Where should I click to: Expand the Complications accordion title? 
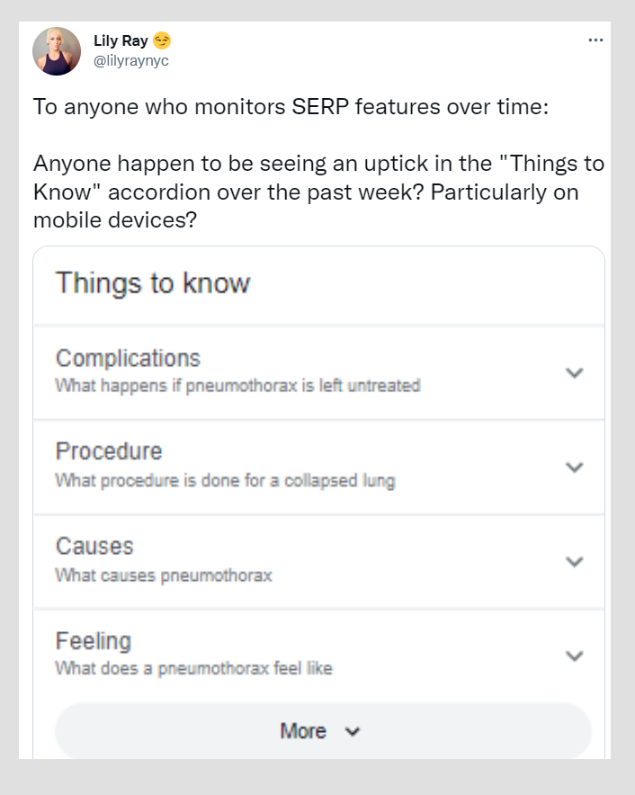[128, 358]
